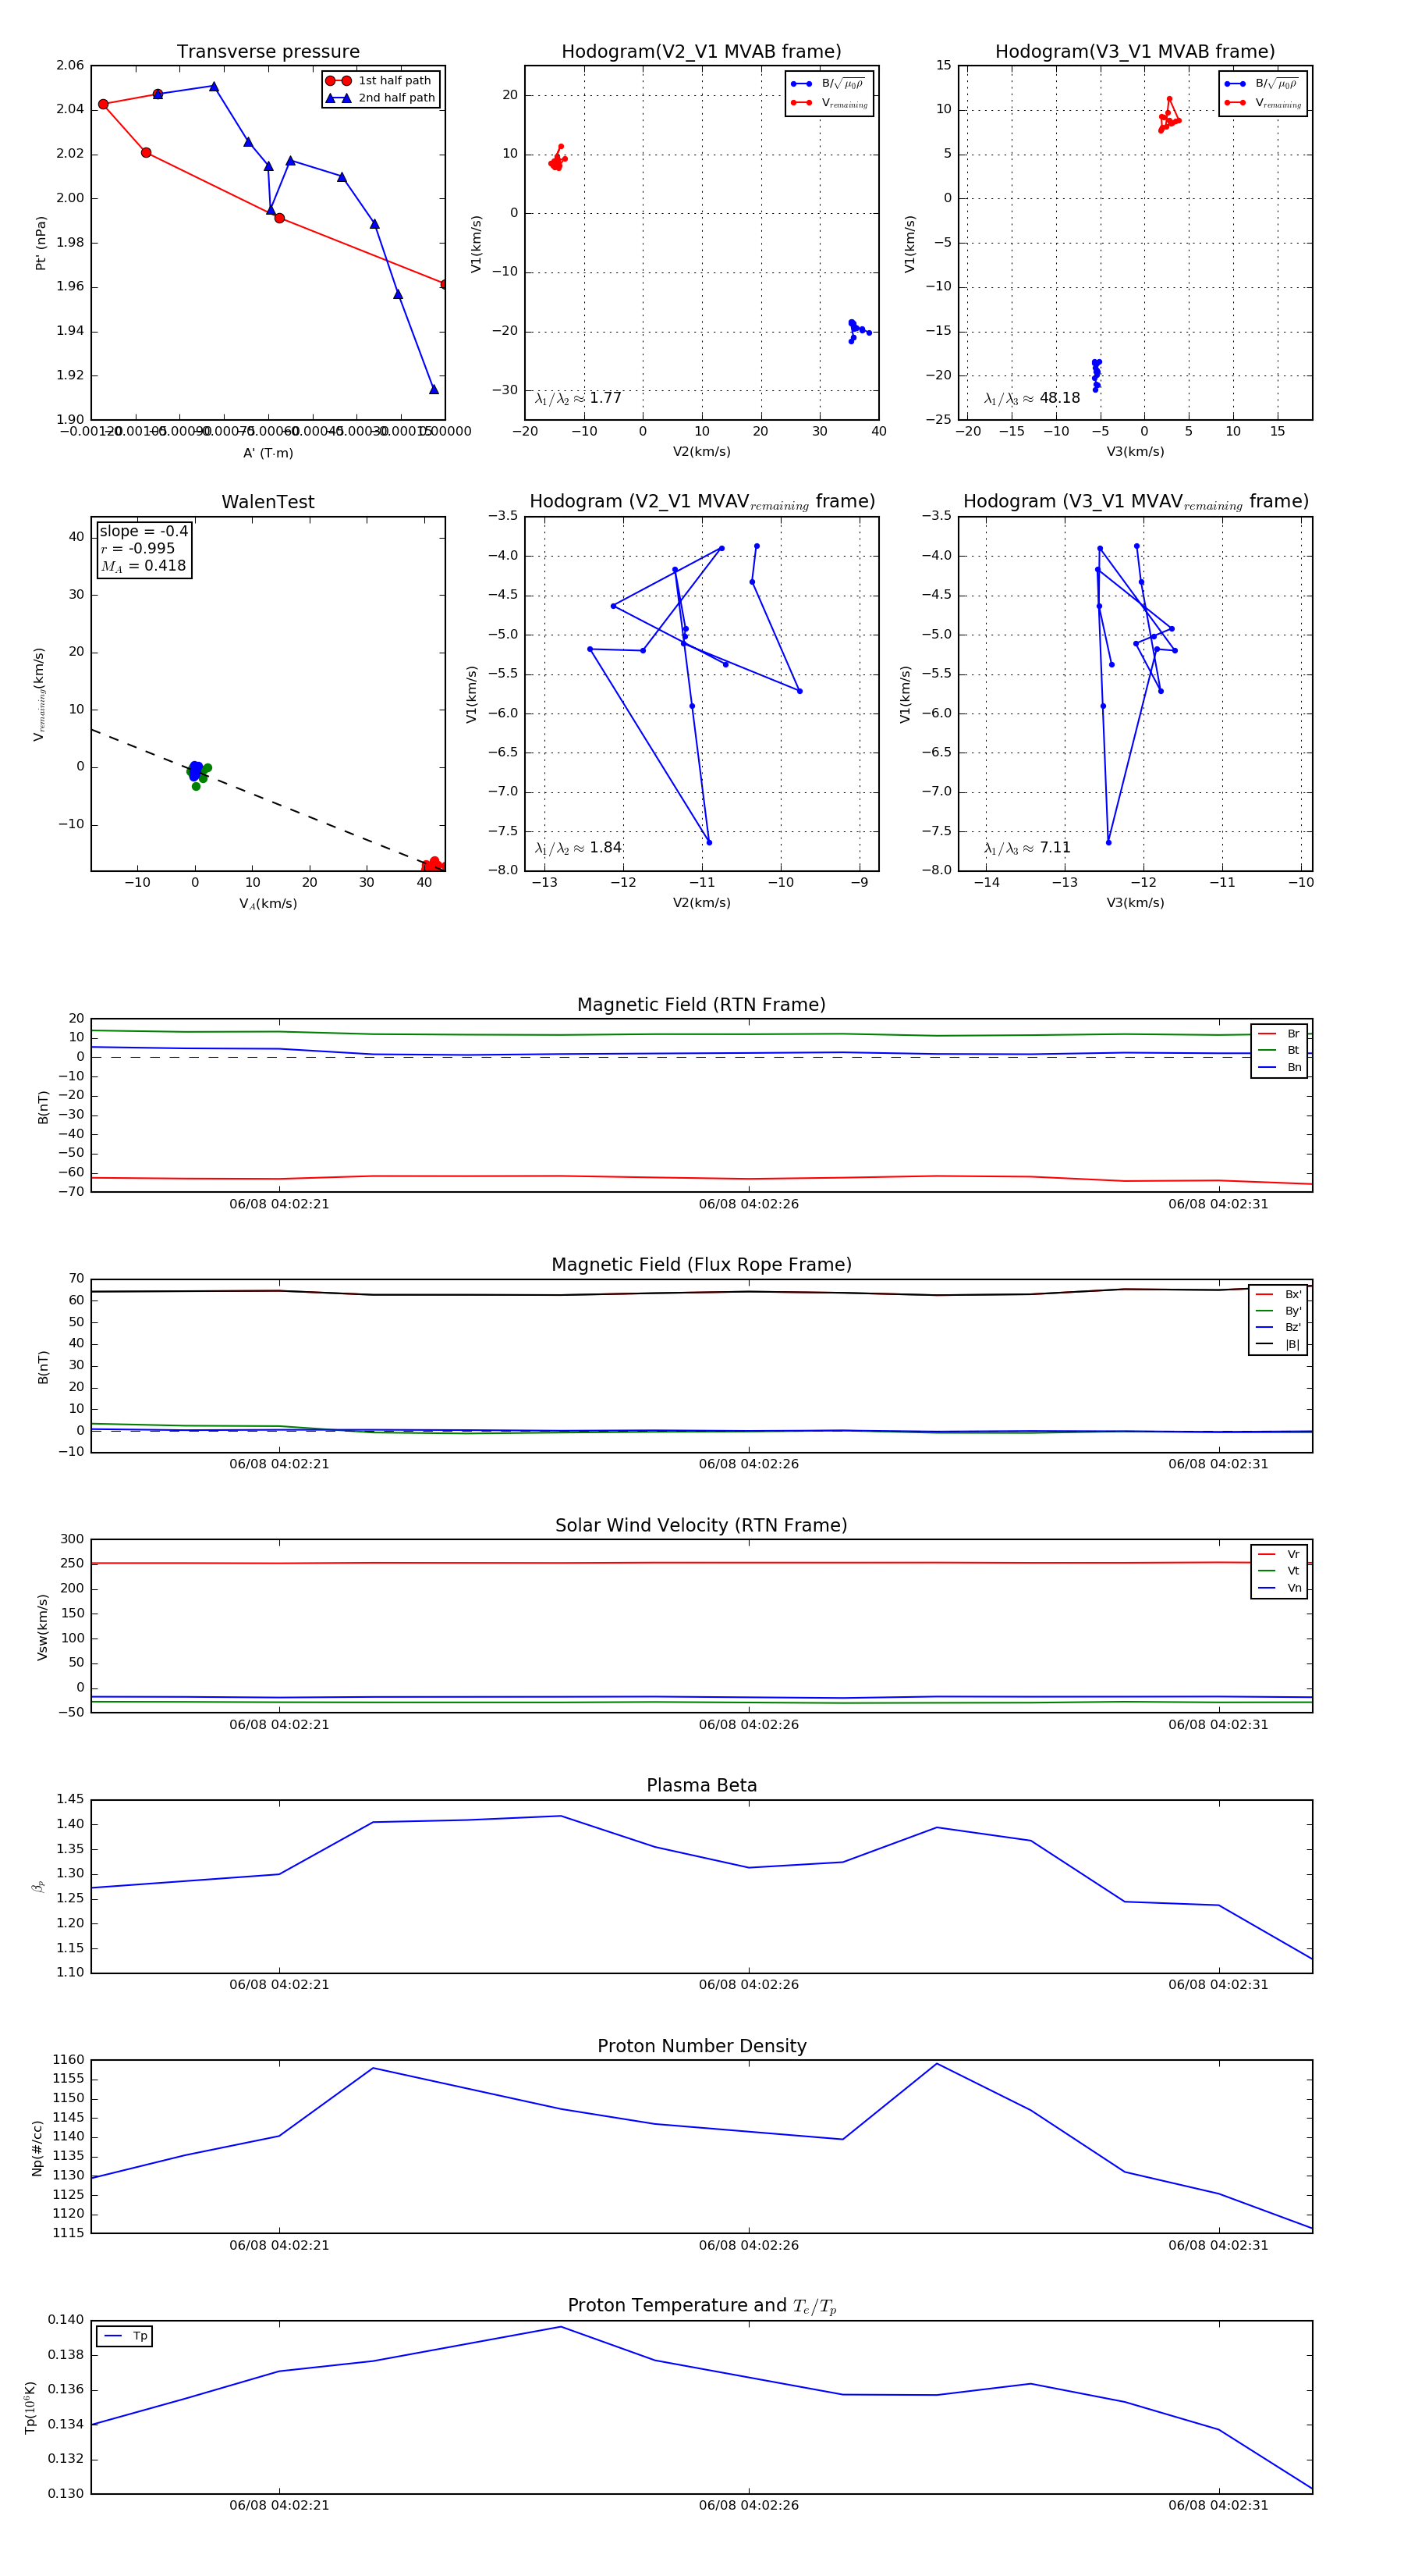Click "06/08 04:02:26" tick under Plasma Beta
The image size is (1404, 2576).
click(749, 1985)
